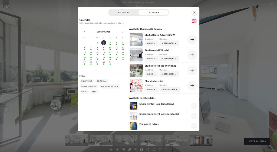Viewport: 277px width, 152px height.
Task: Select January 15 in the calendar
Action: [97, 53]
